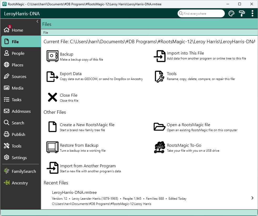Click Open a RootsMagic file title
The image size is (258, 216).
(188, 125)
